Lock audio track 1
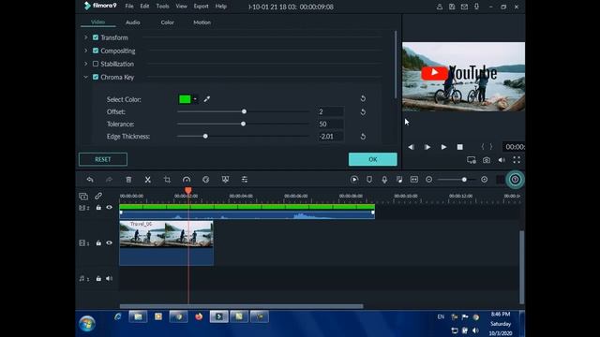Viewport: 600px width, 337px height. pos(98,279)
